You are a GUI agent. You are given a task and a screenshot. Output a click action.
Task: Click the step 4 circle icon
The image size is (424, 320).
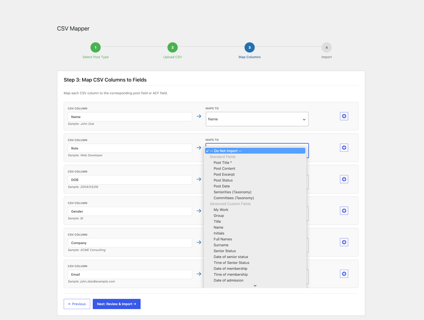[327, 47]
